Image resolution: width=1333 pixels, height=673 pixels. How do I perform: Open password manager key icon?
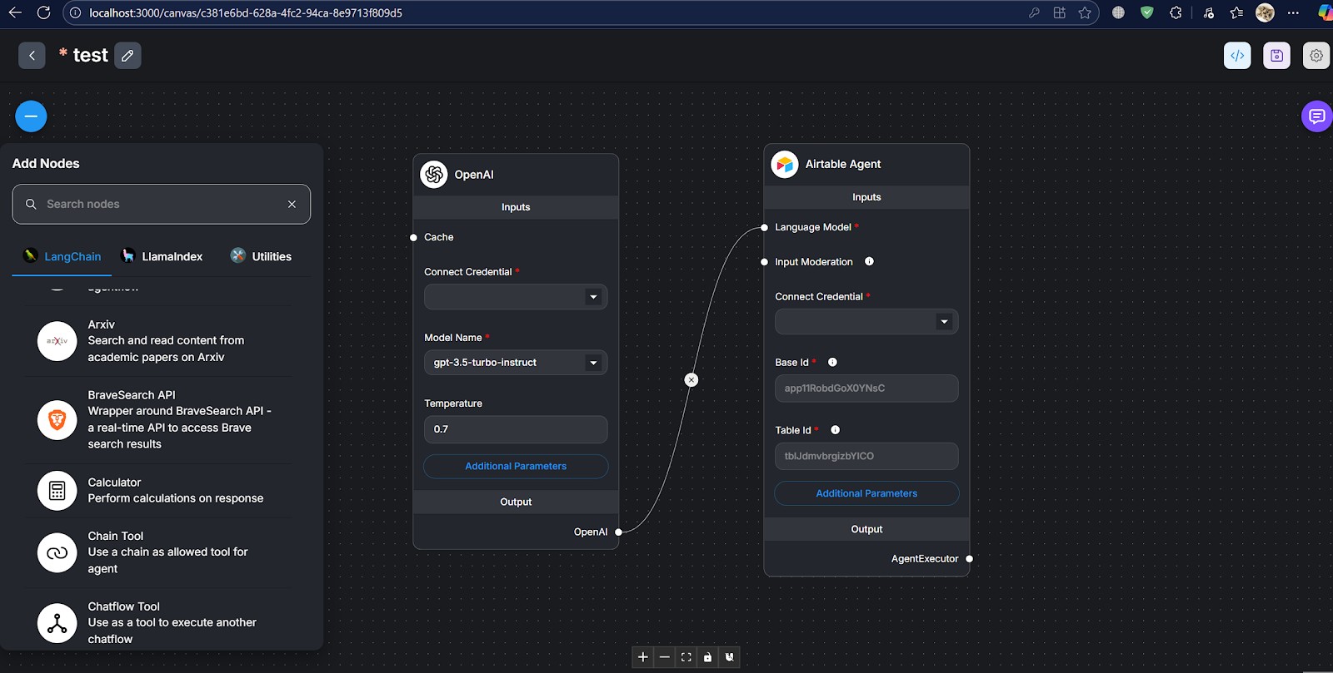[x=1034, y=12]
